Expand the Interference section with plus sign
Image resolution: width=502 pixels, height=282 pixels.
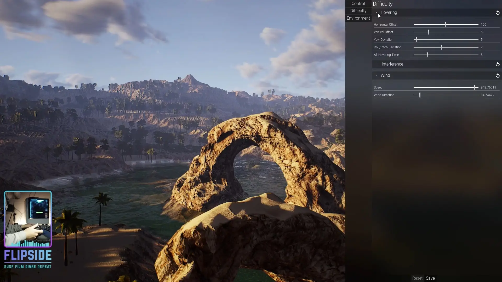[377, 64]
